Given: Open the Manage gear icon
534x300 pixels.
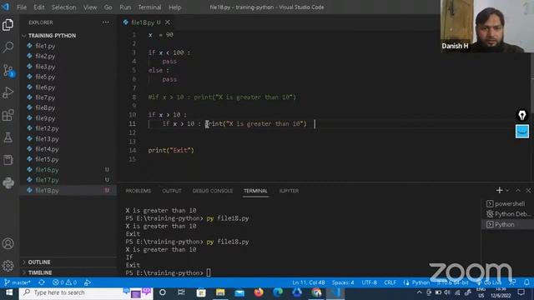Looking at the screenshot, I should point(8,266).
